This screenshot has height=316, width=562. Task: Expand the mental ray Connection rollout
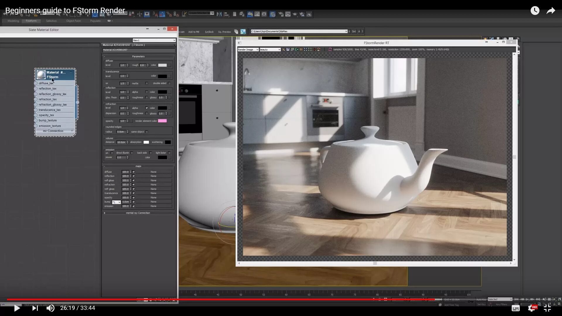click(x=138, y=213)
